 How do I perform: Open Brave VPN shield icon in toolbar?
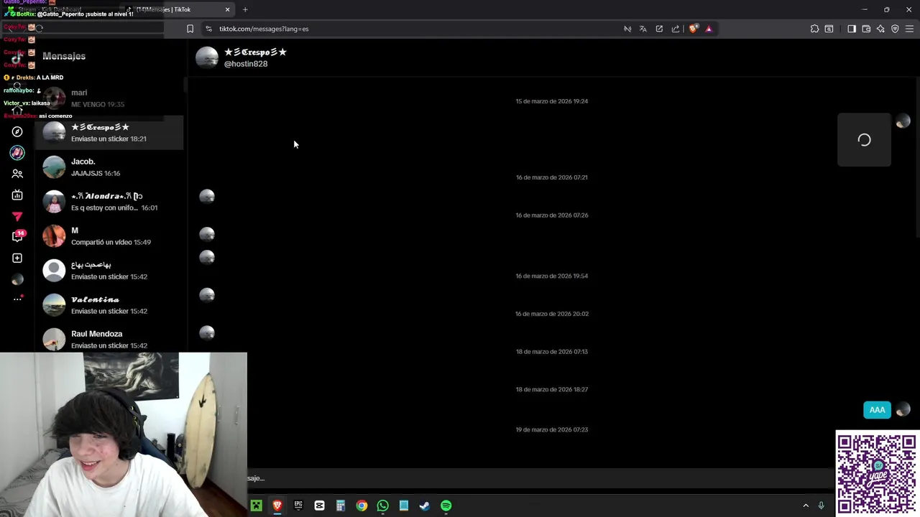click(x=895, y=29)
